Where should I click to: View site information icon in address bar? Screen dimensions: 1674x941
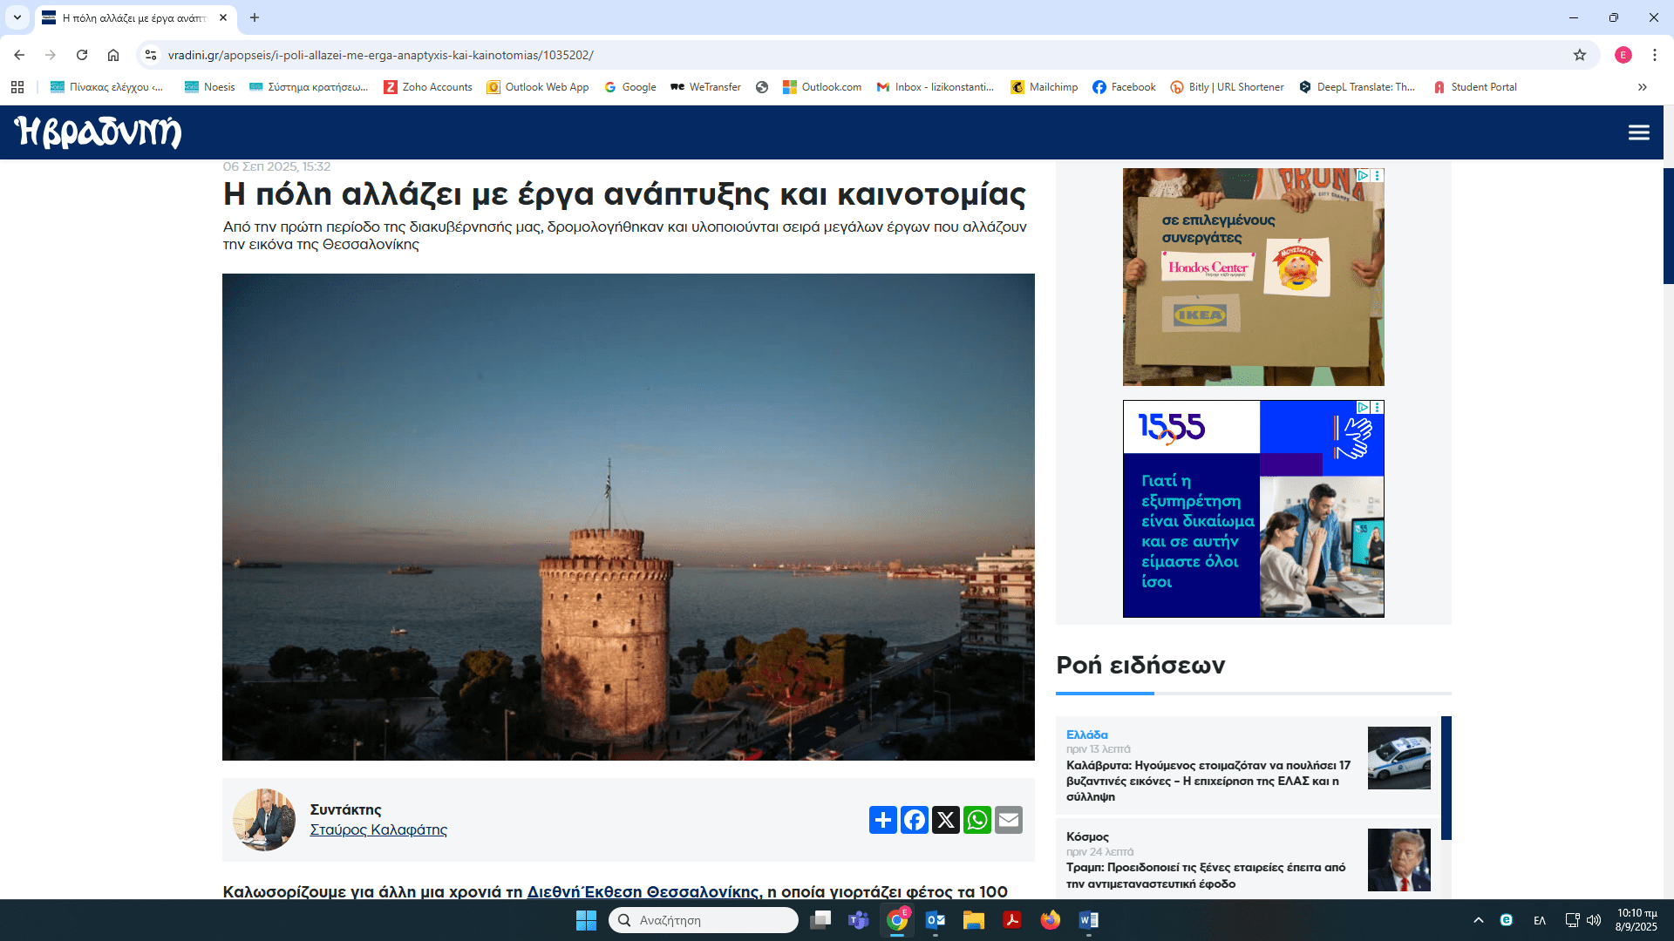click(151, 55)
